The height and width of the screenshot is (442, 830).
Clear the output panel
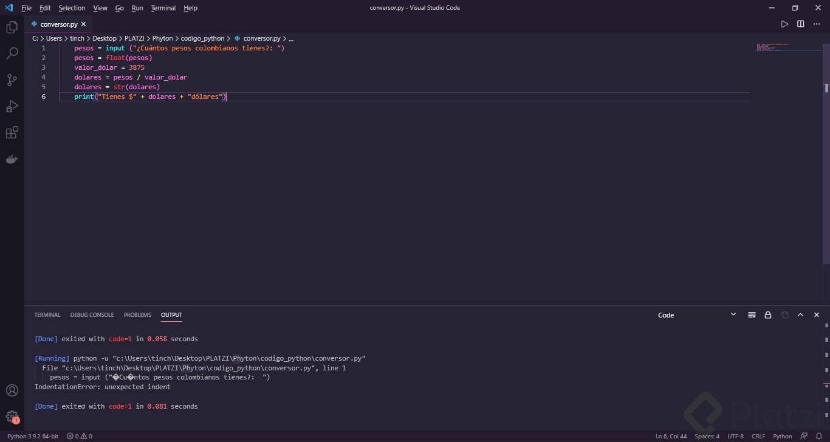coord(752,315)
